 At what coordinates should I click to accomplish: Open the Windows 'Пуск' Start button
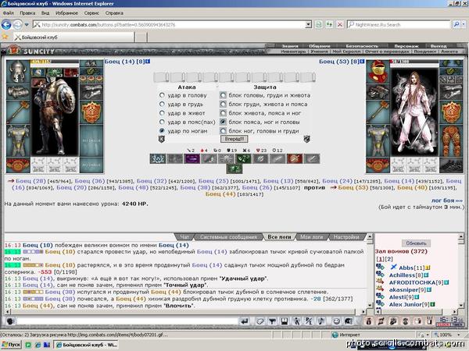coord(12,345)
